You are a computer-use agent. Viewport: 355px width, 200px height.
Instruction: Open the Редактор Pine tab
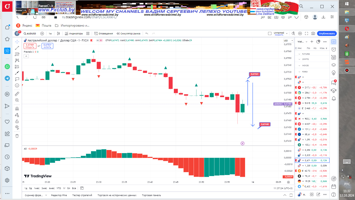(59, 195)
